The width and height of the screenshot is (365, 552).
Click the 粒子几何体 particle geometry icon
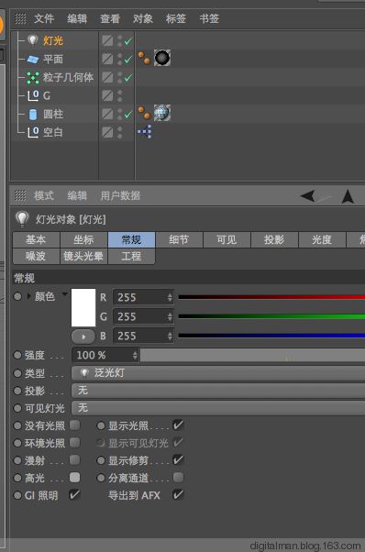click(x=33, y=77)
